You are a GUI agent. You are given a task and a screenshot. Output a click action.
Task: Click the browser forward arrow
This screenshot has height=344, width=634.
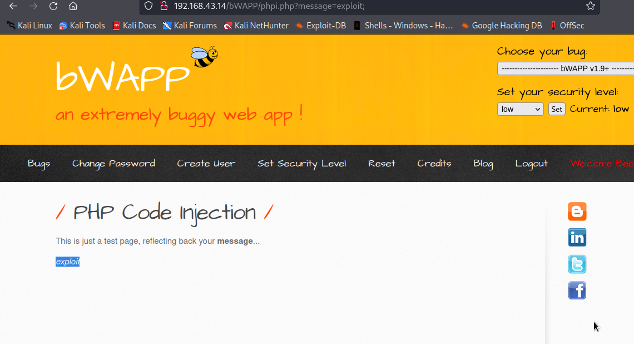33,6
